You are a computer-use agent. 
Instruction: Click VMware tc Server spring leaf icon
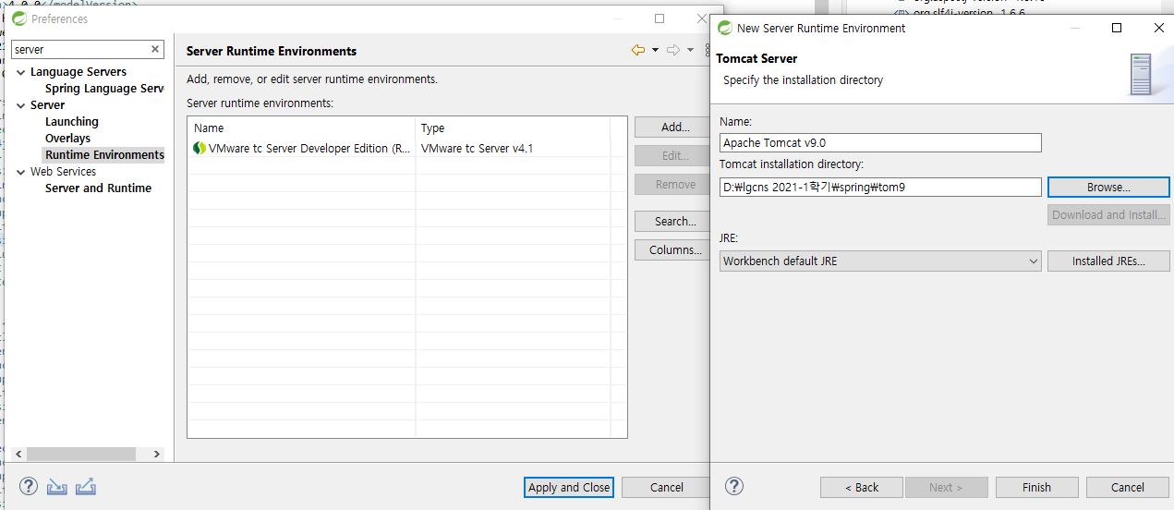[x=200, y=148]
